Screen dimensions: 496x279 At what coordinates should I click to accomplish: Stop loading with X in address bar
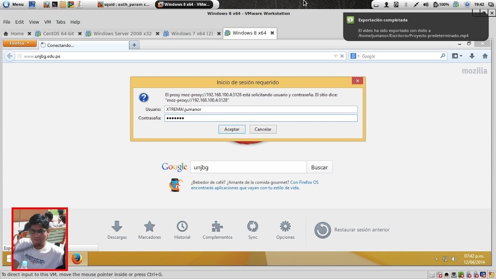(x=342, y=56)
